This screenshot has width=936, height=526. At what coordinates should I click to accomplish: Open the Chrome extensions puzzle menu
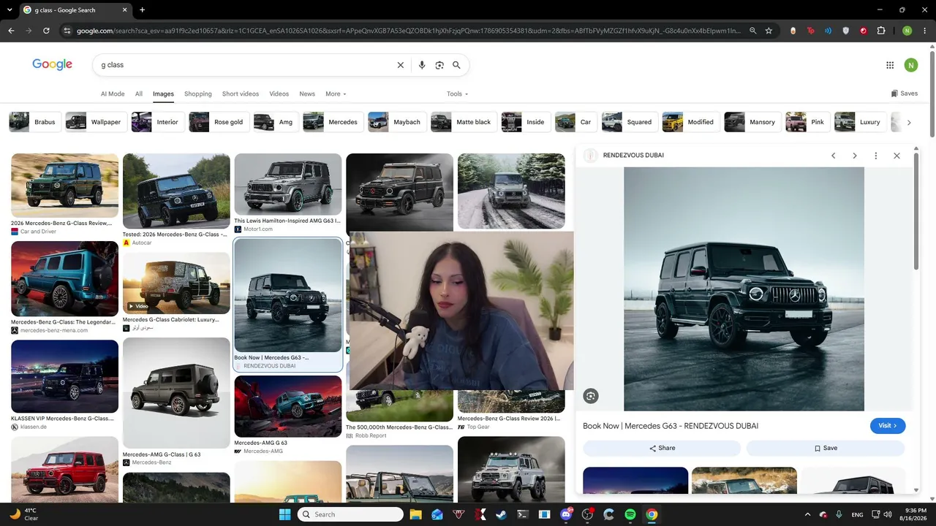point(881,31)
